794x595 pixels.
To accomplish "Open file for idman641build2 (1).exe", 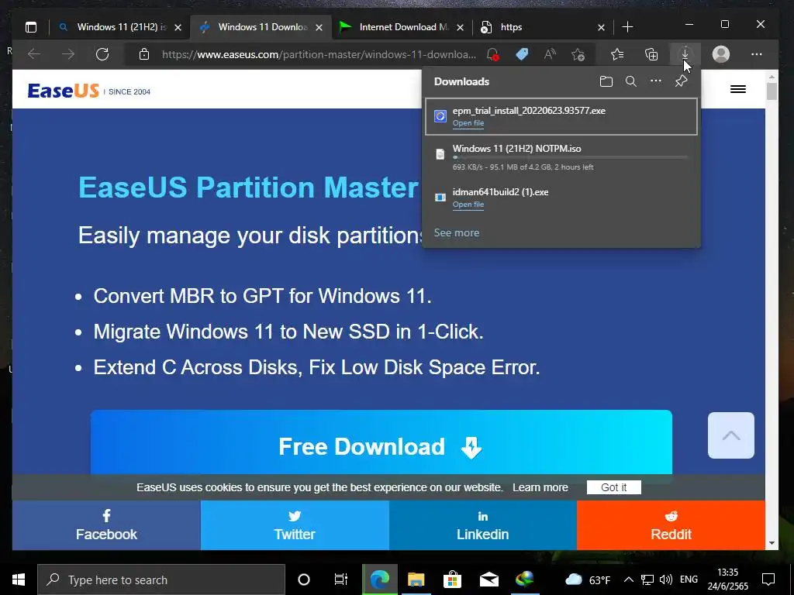I will pos(468,205).
